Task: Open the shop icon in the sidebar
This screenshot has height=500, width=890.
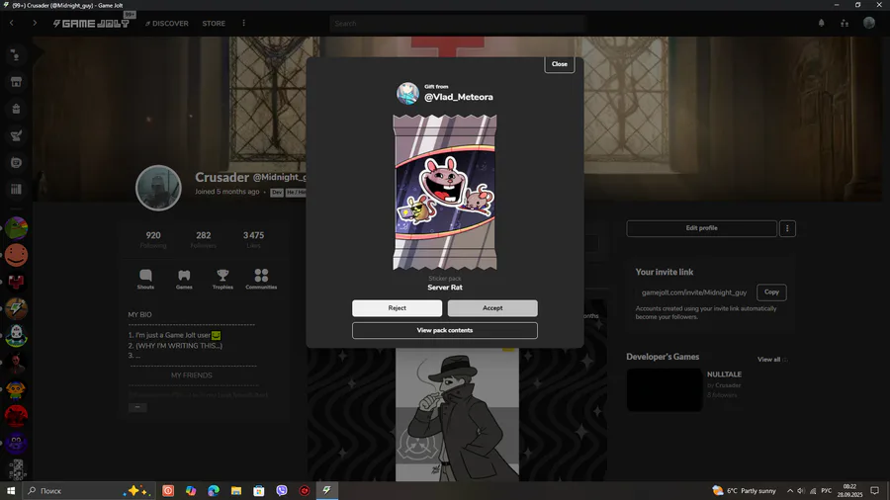Action: click(x=16, y=82)
